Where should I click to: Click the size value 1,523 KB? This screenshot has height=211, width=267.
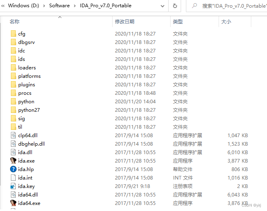[238, 144]
